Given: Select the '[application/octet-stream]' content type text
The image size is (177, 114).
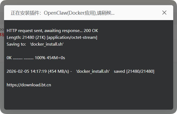Looking at the screenshot, I should pyautogui.click(x=72, y=37).
